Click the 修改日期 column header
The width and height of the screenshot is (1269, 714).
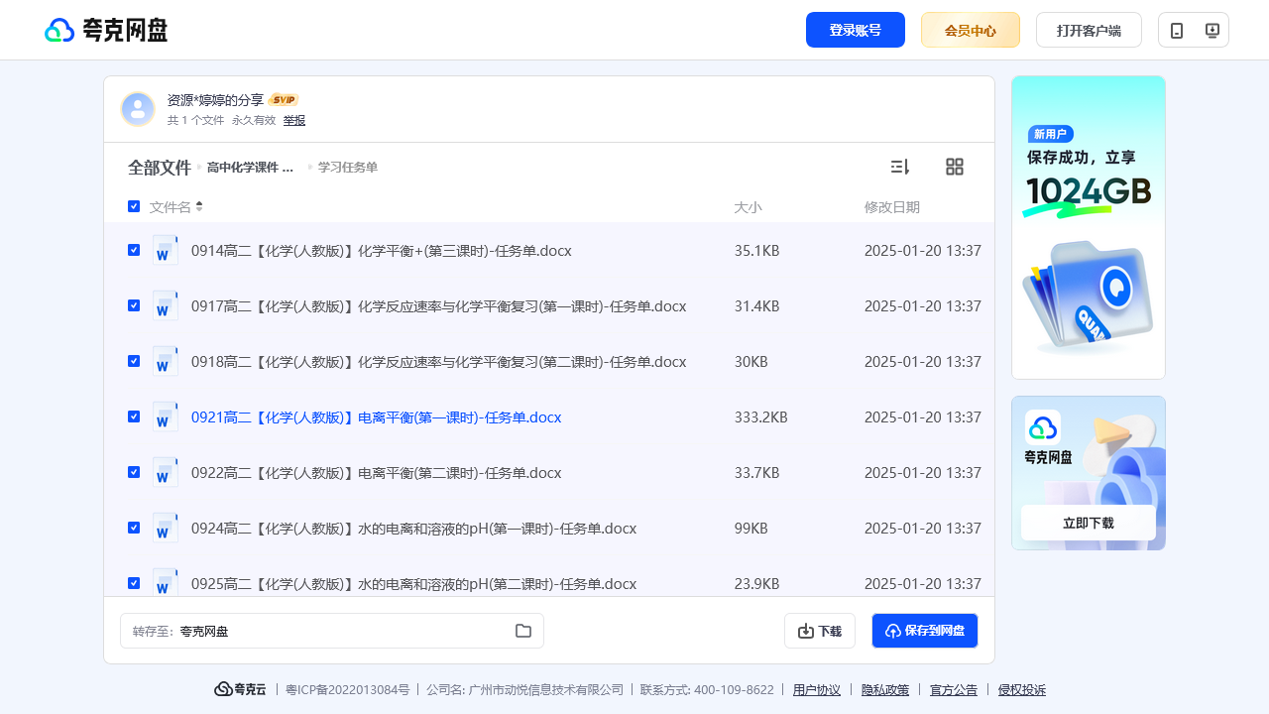pyautogui.click(x=892, y=207)
